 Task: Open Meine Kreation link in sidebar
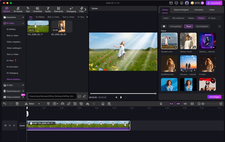[x=14, y=79]
